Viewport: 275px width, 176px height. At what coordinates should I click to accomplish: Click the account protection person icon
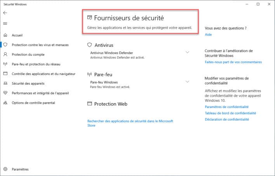(5, 54)
